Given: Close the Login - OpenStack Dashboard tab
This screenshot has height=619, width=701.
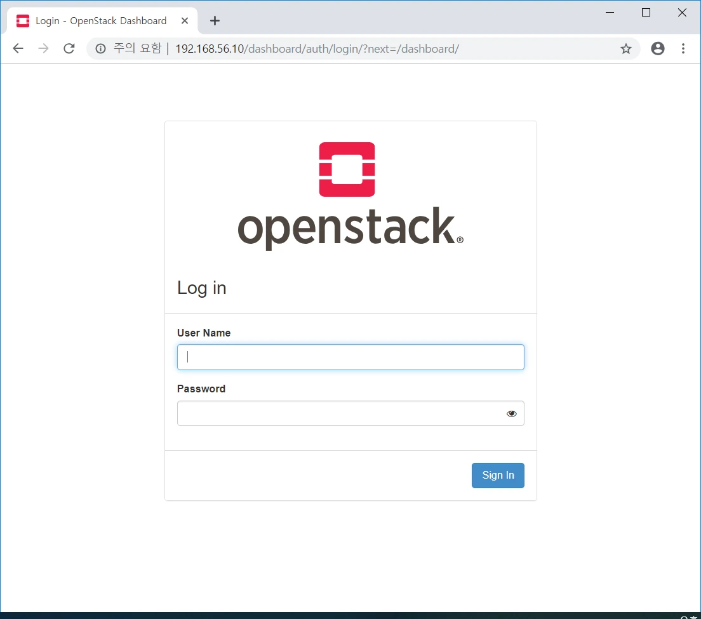Looking at the screenshot, I should (185, 20).
